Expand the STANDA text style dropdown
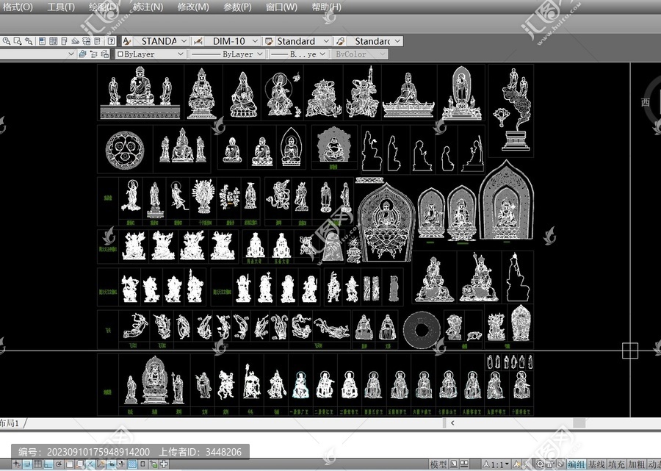 184,41
